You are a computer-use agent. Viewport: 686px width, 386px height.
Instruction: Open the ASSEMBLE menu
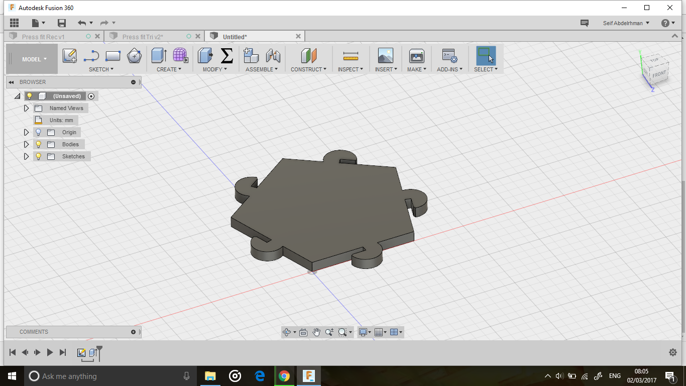[261, 69]
